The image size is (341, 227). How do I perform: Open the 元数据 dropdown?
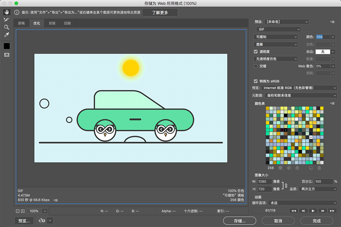pyautogui.click(x=301, y=95)
